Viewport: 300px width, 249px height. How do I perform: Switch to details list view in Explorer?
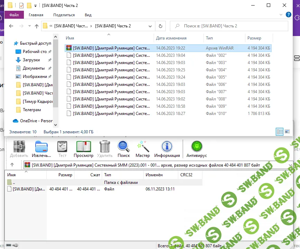point(279,132)
